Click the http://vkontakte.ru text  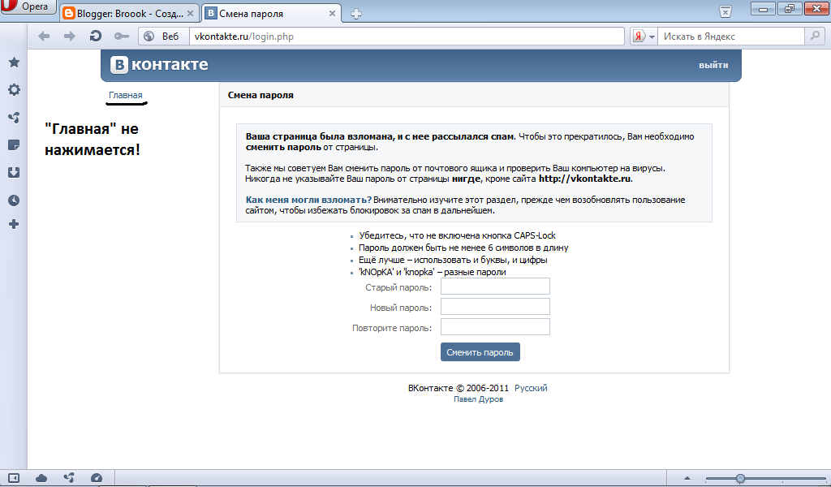coord(584,179)
